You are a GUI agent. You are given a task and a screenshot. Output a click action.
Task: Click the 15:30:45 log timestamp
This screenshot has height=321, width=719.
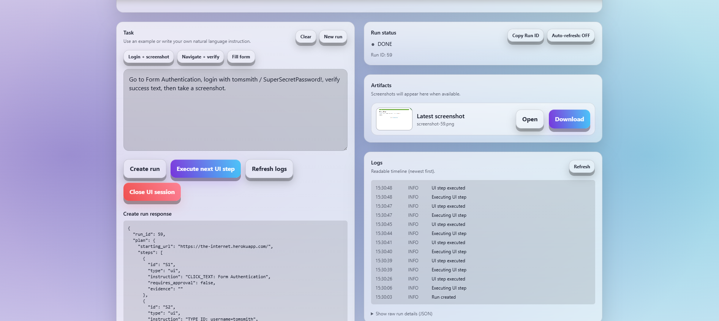[x=384, y=224]
